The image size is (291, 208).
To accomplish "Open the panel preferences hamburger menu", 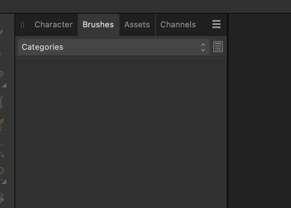I will (216, 24).
